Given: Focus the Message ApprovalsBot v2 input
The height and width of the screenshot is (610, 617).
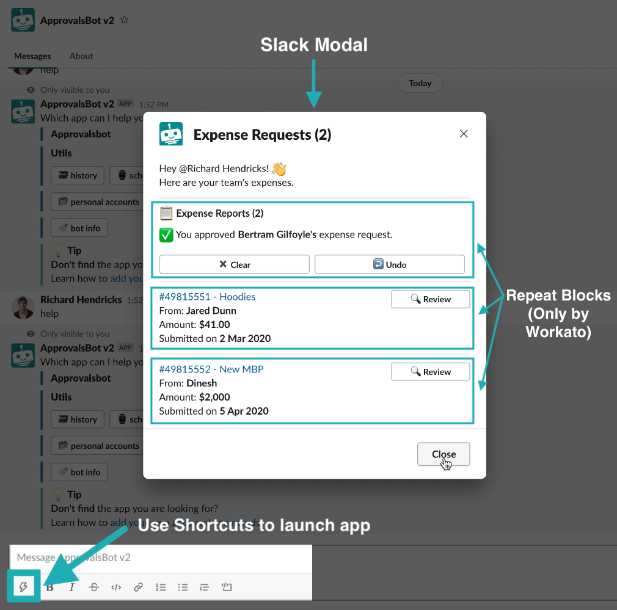Looking at the screenshot, I should pyautogui.click(x=161, y=557).
